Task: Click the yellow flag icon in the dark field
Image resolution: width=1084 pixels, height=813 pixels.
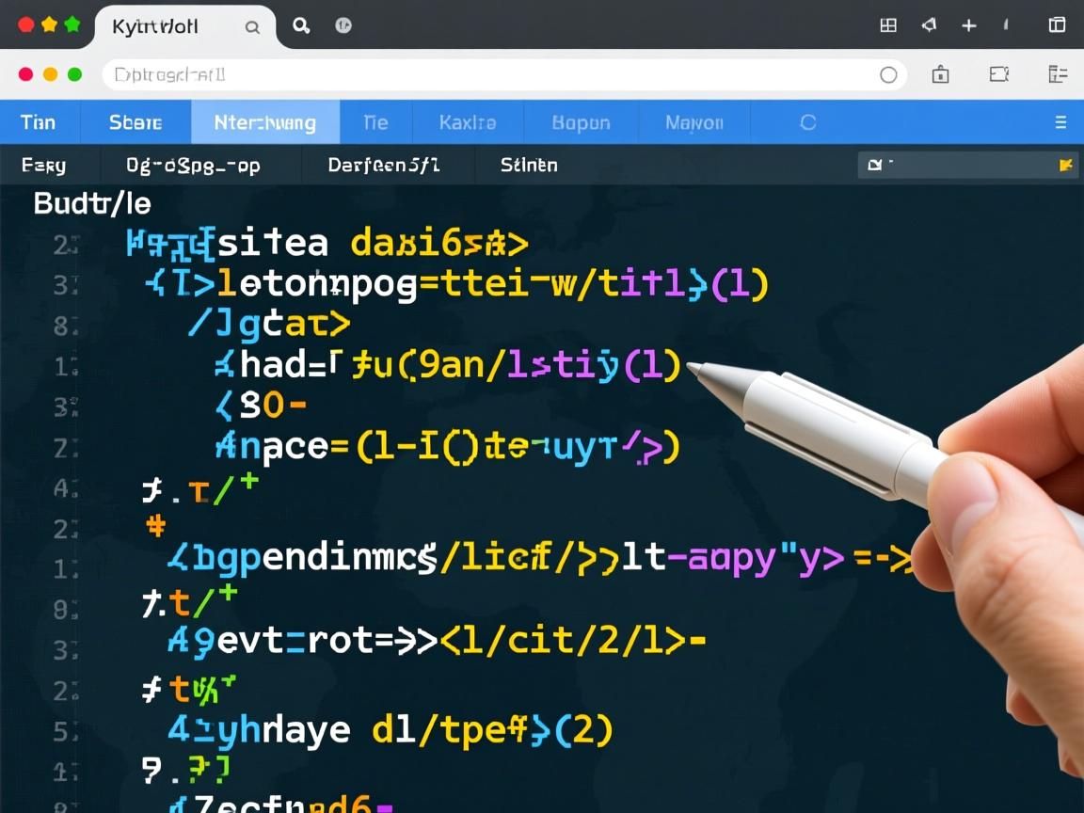Action: coord(1065,165)
